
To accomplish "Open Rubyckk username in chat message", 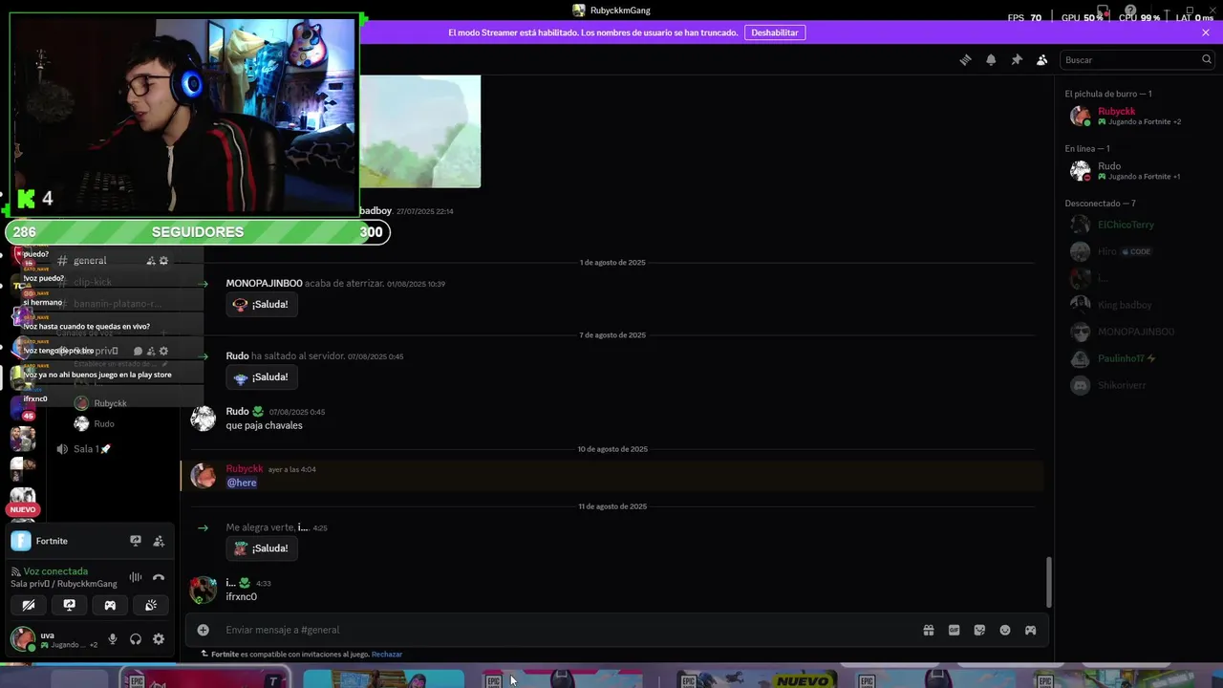I will pos(245,469).
